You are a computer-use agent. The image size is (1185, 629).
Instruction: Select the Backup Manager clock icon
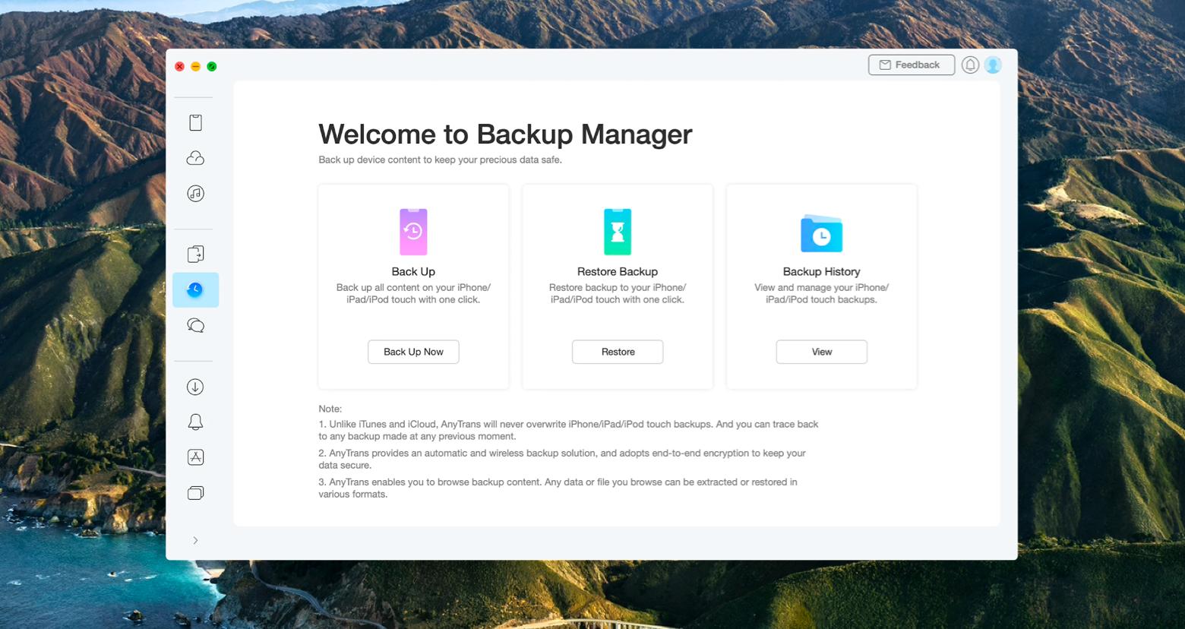click(195, 289)
